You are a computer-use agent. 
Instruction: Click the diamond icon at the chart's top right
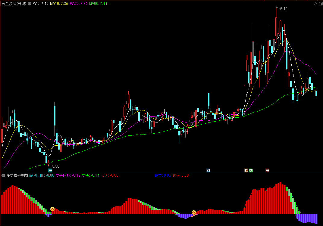pos(315,4)
